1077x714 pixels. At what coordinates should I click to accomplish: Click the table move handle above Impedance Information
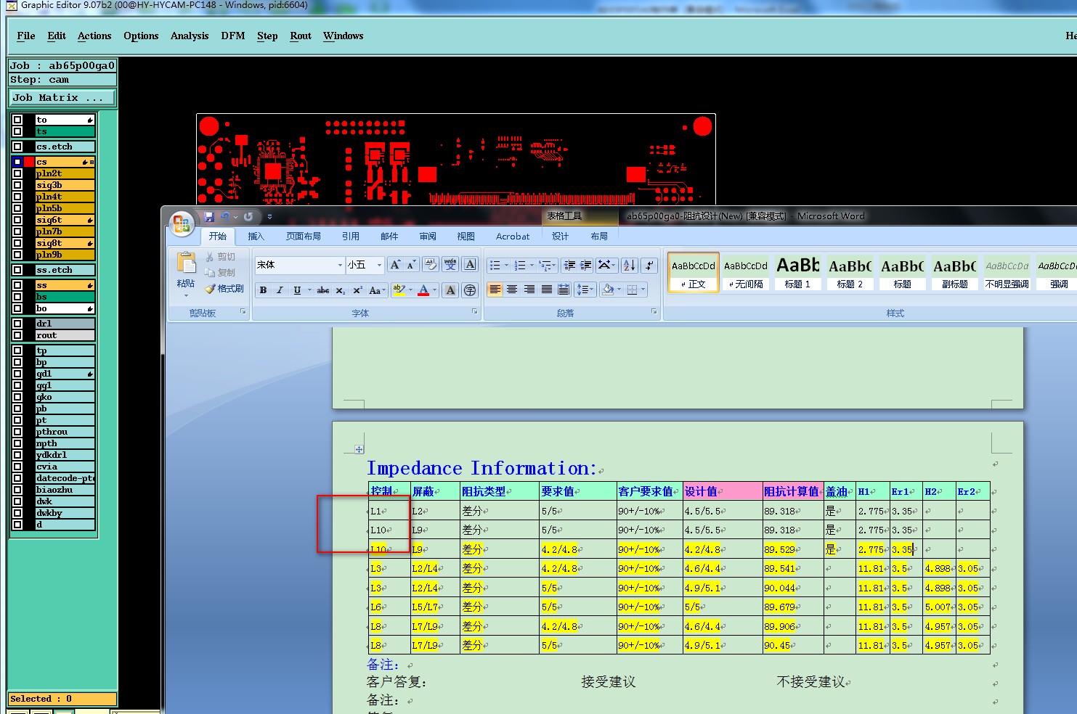(359, 449)
